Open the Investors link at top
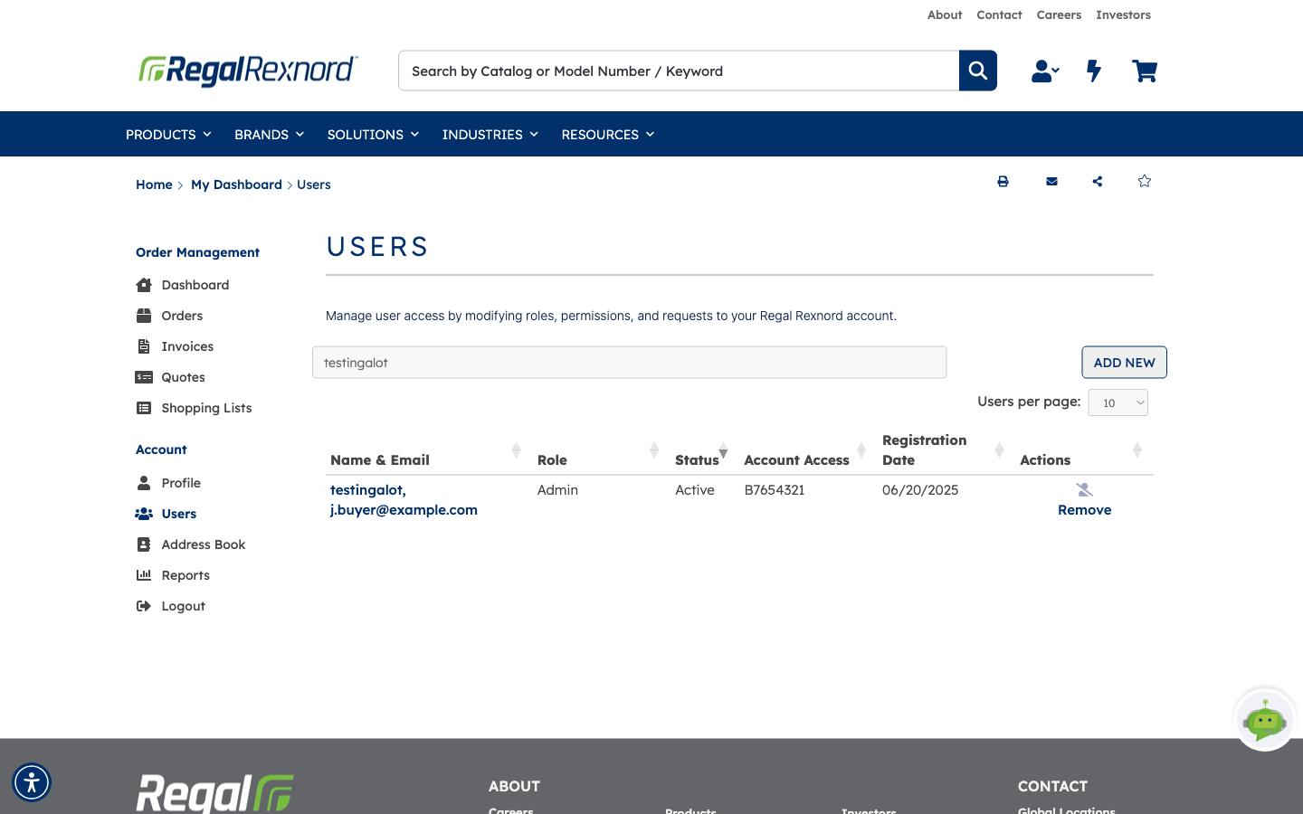This screenshot has height=814, width=1303. point(1123,14)
